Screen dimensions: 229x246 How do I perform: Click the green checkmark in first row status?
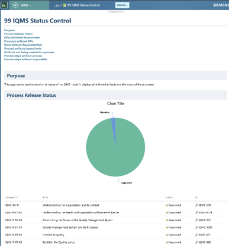coord(167,205)
